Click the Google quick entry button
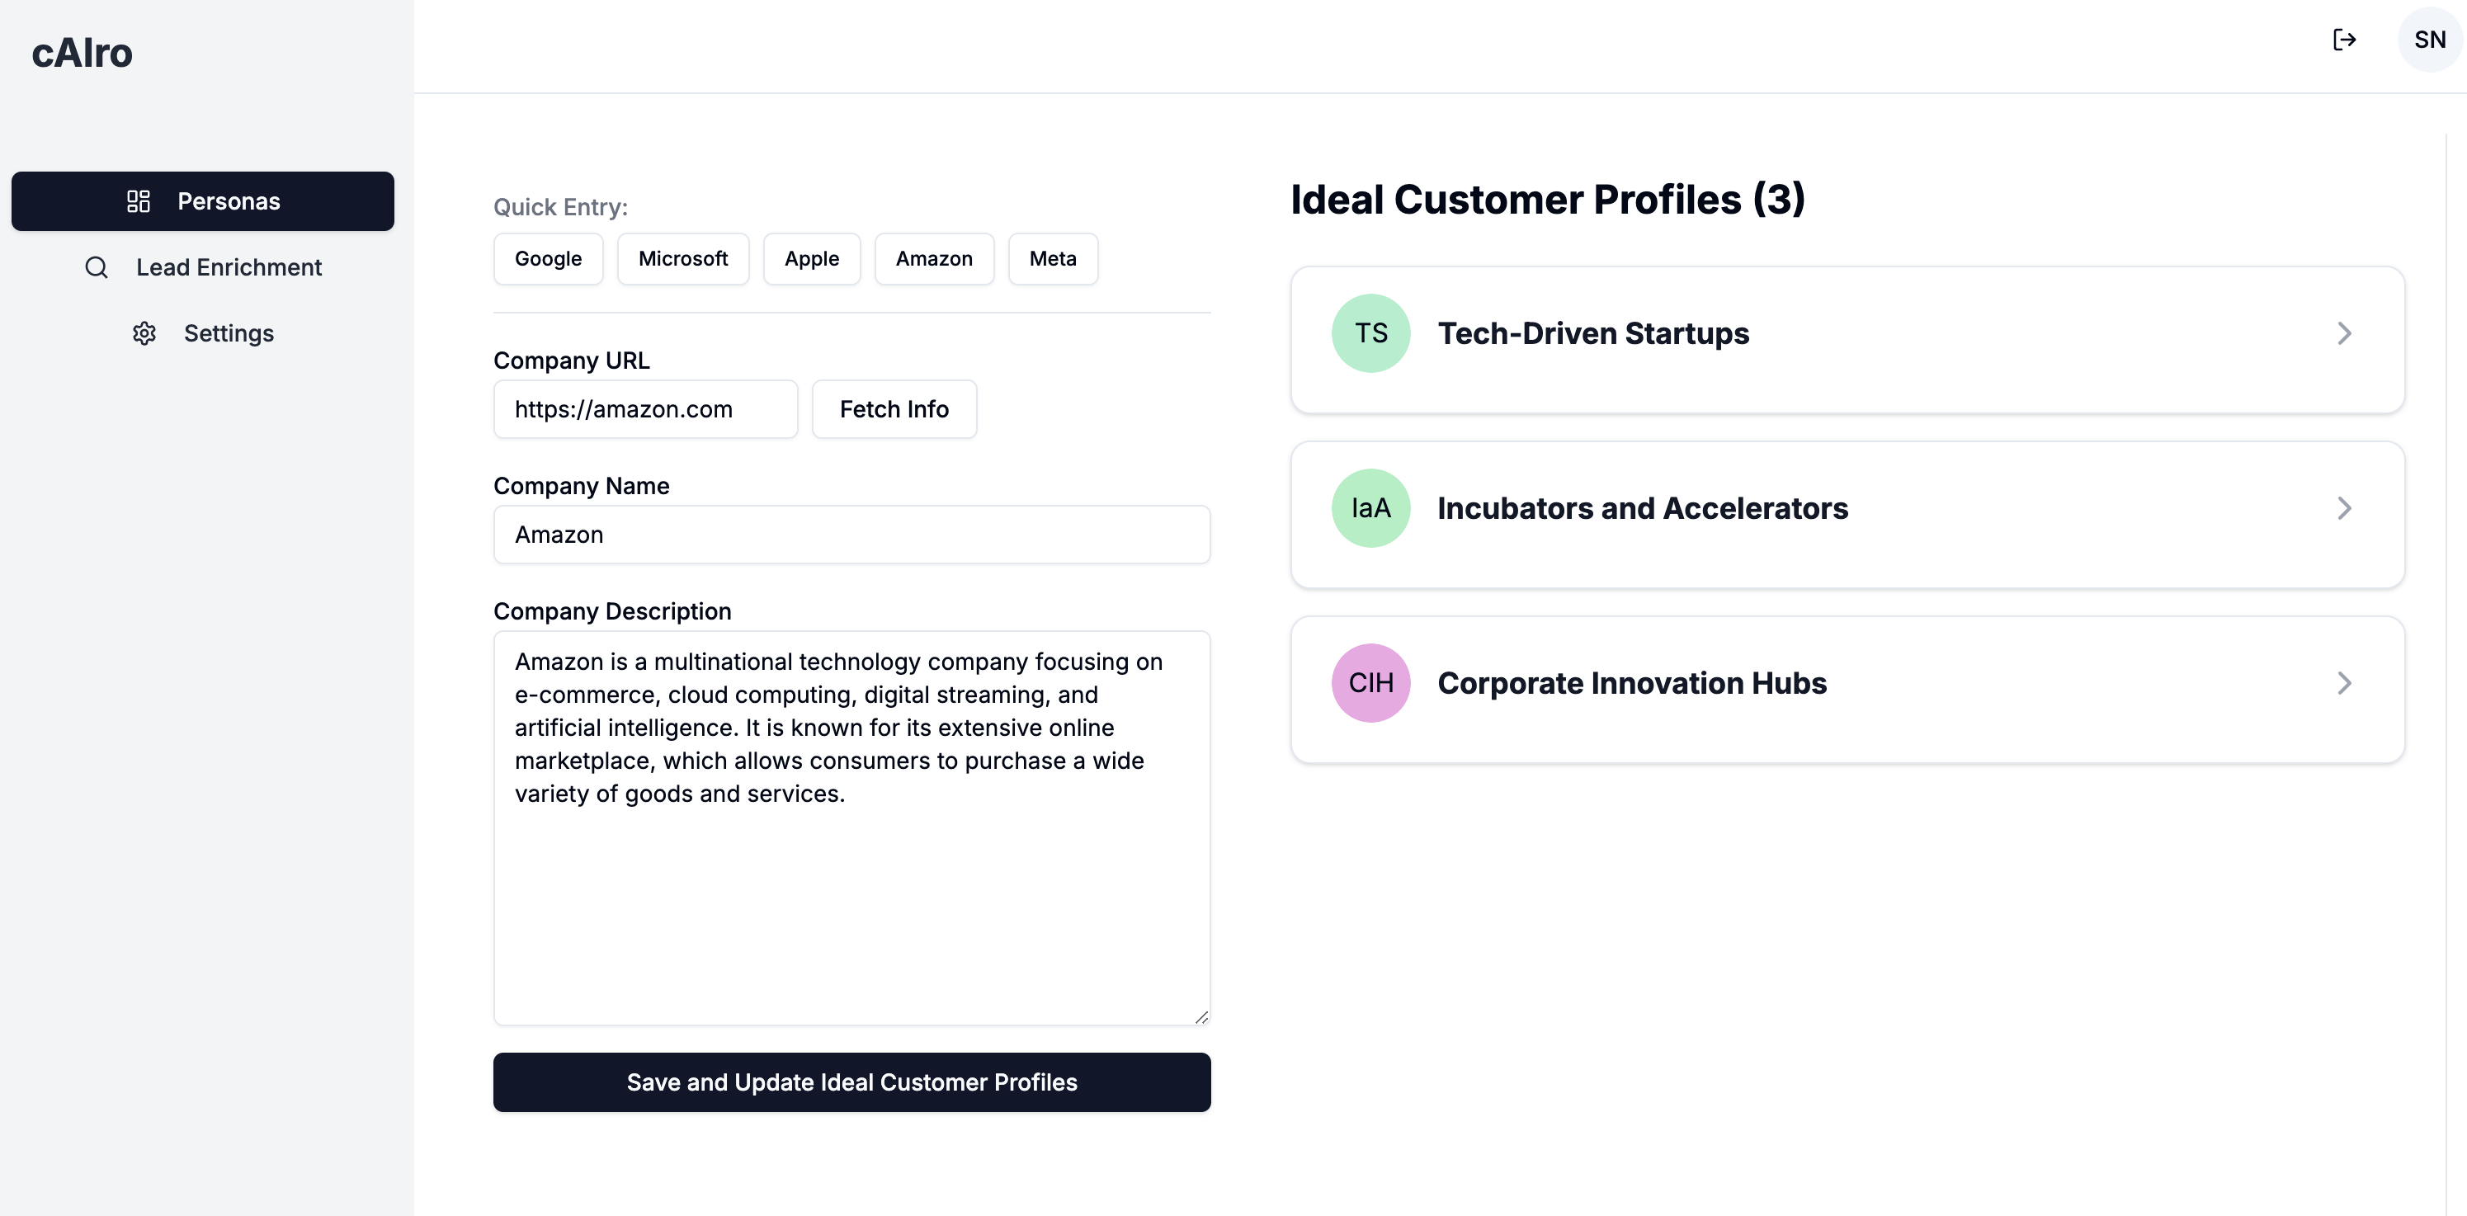2467x1216 pixels. click(x=548, y=258)
